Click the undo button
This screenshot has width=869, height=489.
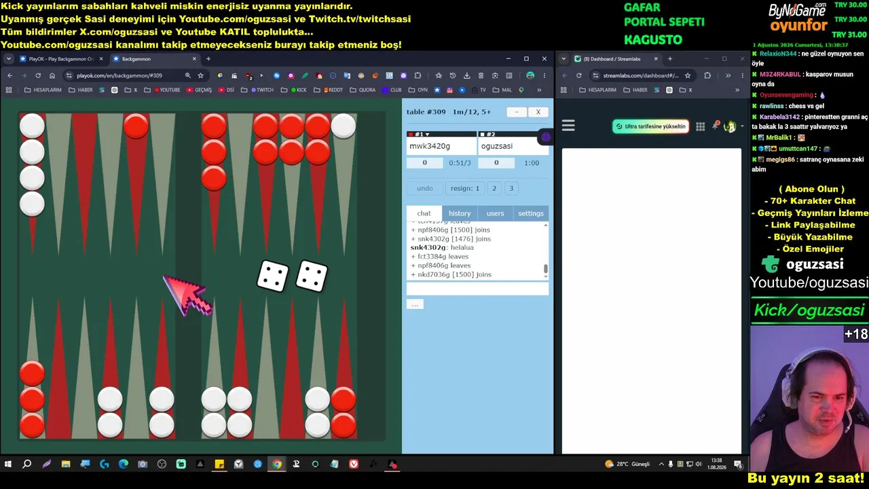(x=425, y=188)
